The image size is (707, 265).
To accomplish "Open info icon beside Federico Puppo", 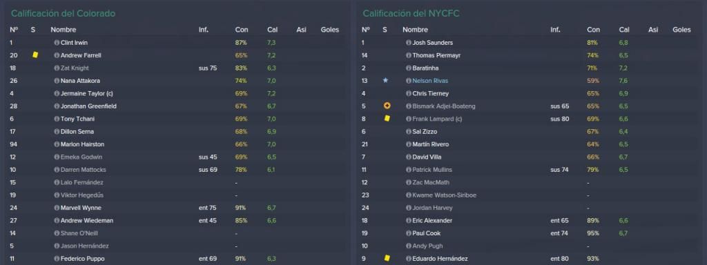I will [57, 259].
